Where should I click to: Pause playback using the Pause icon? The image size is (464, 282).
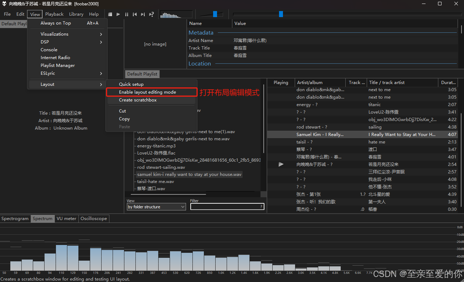(127, 14)
